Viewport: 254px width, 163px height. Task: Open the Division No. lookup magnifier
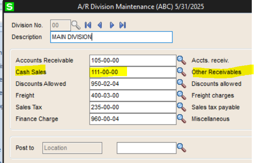click(76, 25)
